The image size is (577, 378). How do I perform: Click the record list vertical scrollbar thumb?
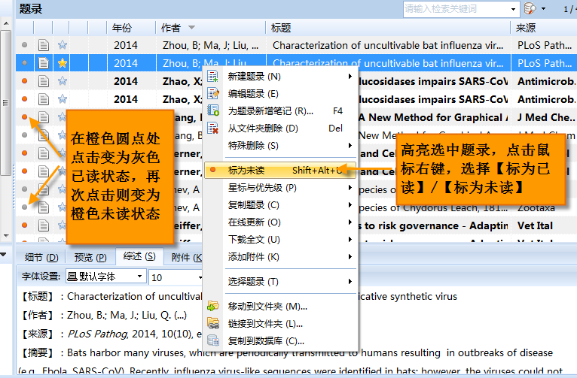[5, 103]
